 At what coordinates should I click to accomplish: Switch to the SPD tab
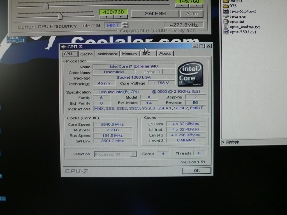pos(148,53)
